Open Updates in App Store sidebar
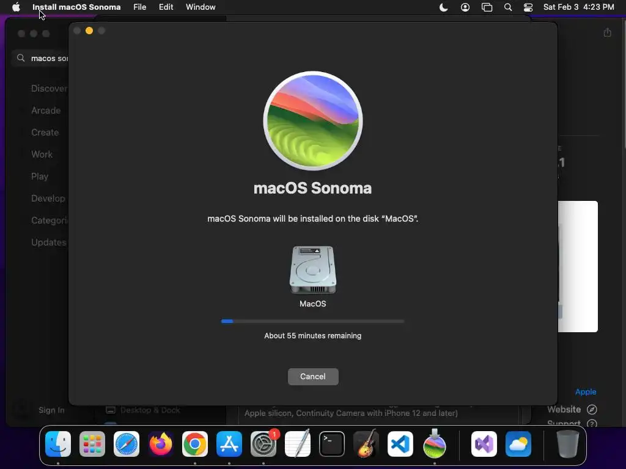The width and height of the screenshot is (626, 469). [x=49, y=242]
